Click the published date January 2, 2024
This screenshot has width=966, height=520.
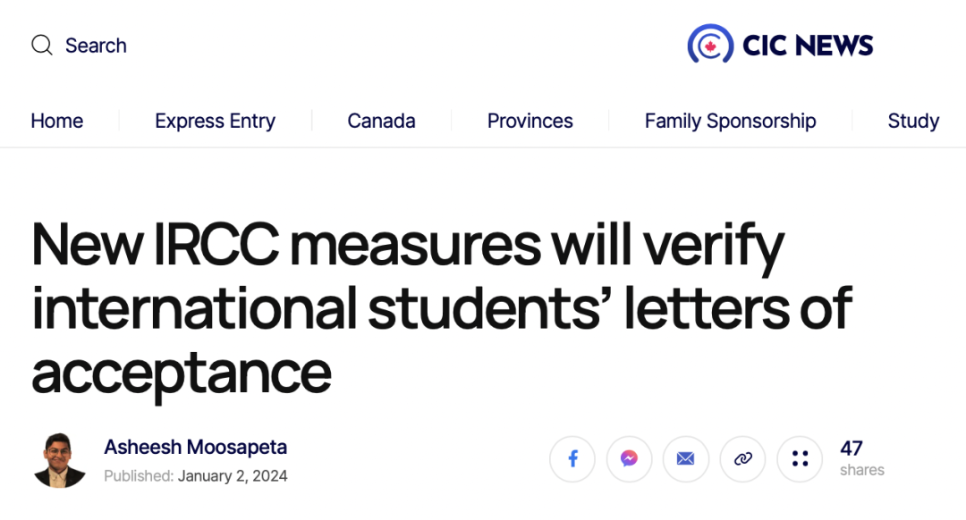tap(233, 476)
